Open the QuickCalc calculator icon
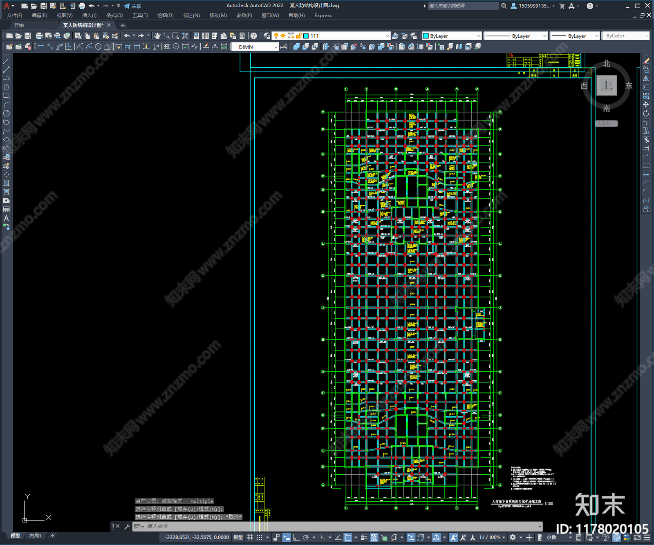 click(242, 36)
